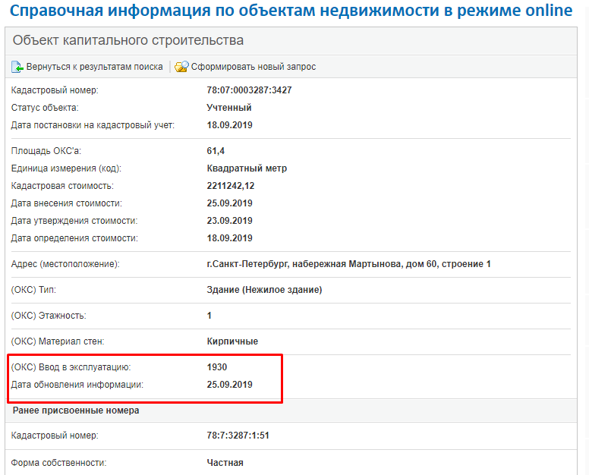Select the unit value "Квадратный метр"

[247, 168]
